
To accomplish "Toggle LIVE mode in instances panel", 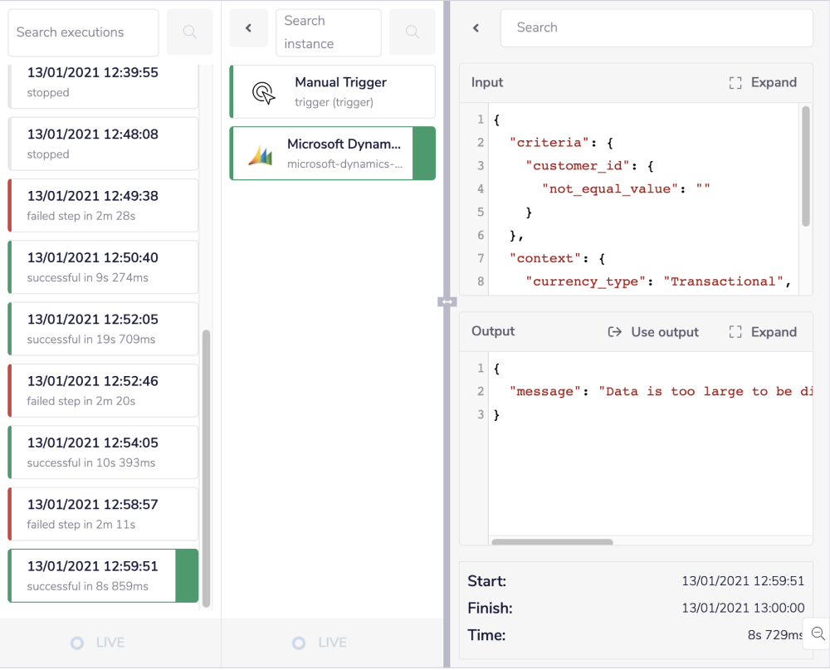I will (x=299, y=643).
